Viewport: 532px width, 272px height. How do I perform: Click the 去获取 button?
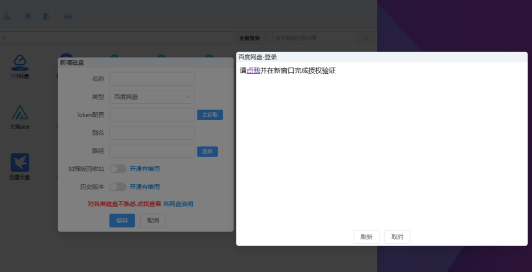tap(210, 115)
